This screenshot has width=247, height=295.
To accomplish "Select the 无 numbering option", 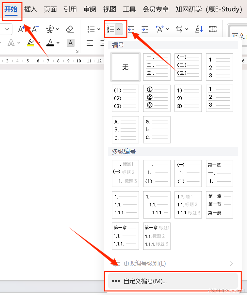I will [x=125, y=67].
